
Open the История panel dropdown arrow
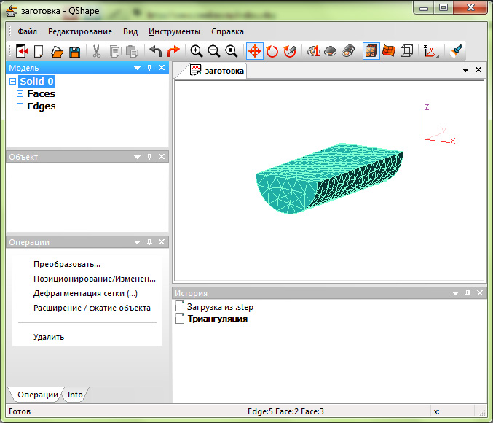455,294
